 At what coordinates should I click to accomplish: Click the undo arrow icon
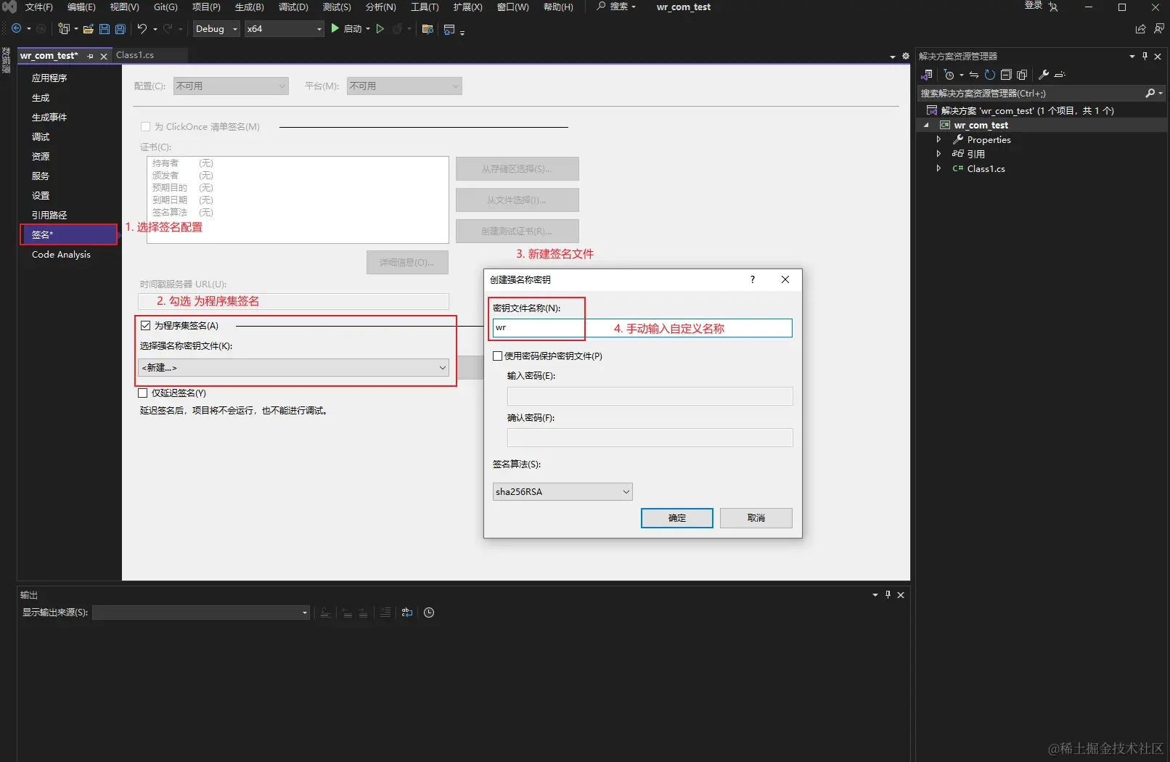coord(142,29)
